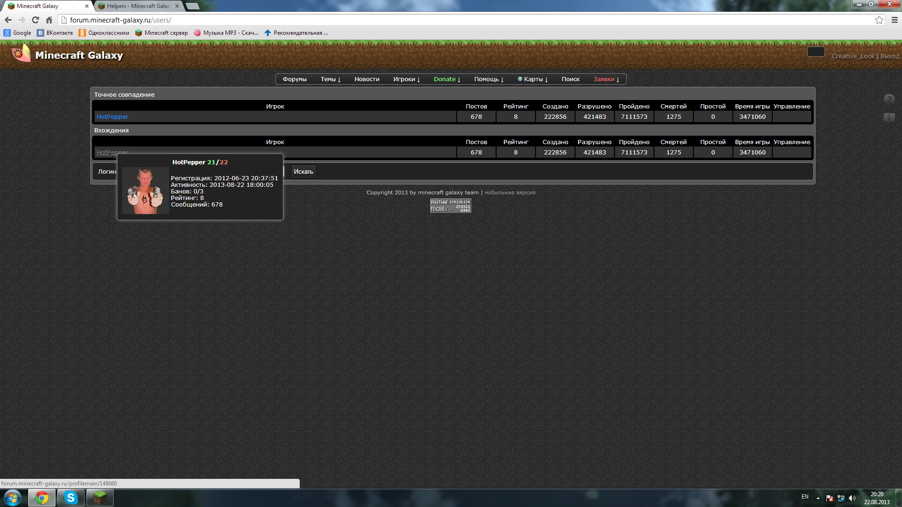Image resolution: width=902 pixels, height=507 pixels.
Task: Click the Minecraft Galaxy logo icon
Action: (x=21, y=54)
